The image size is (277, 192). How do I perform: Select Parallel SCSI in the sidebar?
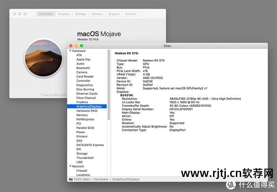[x=85, y=128]
